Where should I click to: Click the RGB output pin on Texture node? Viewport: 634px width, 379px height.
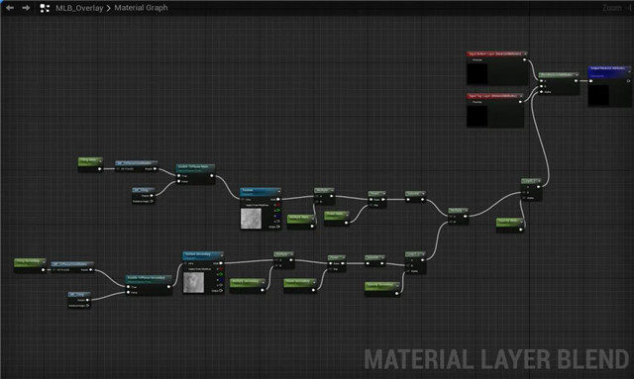pyautogui.click(x=277, y=199)
